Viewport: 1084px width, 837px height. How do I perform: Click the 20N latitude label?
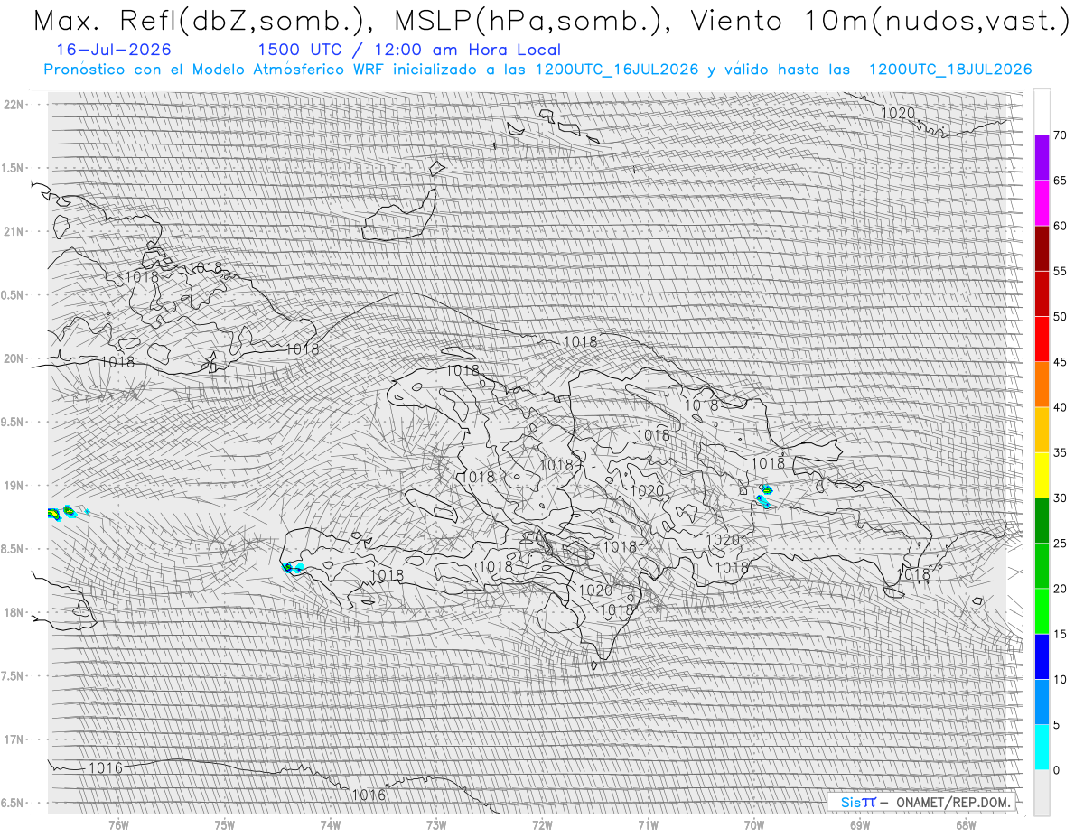click(x=15, y=358)
